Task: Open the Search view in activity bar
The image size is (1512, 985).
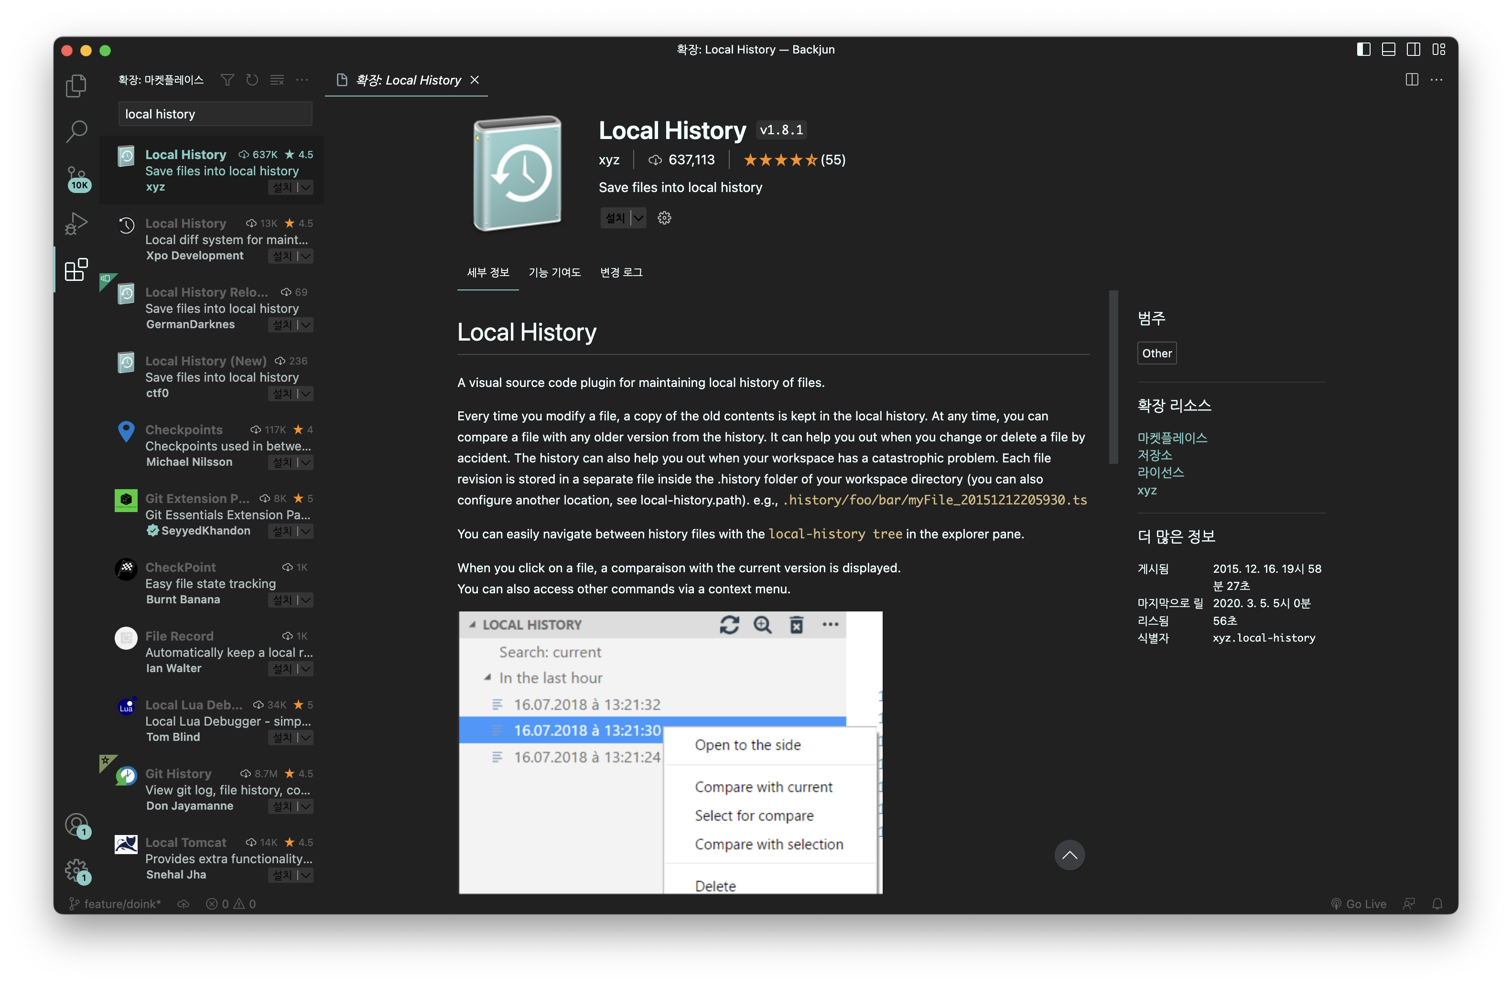Action: (76, 131)
